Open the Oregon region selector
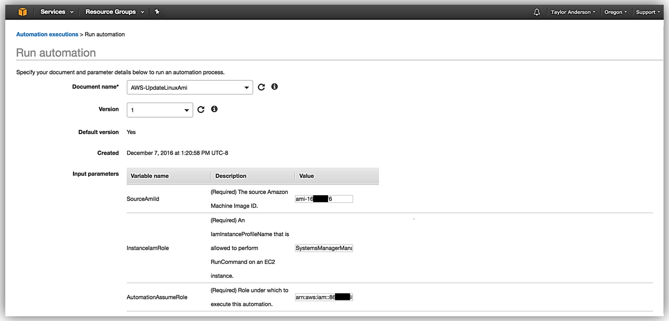Image resolution: width=669 pixels, height=321 pixels. tap(616, 12)
